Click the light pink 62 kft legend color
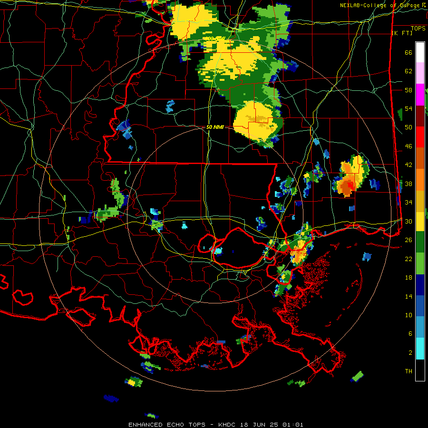The image size is (428, 428). click(420, 73)
